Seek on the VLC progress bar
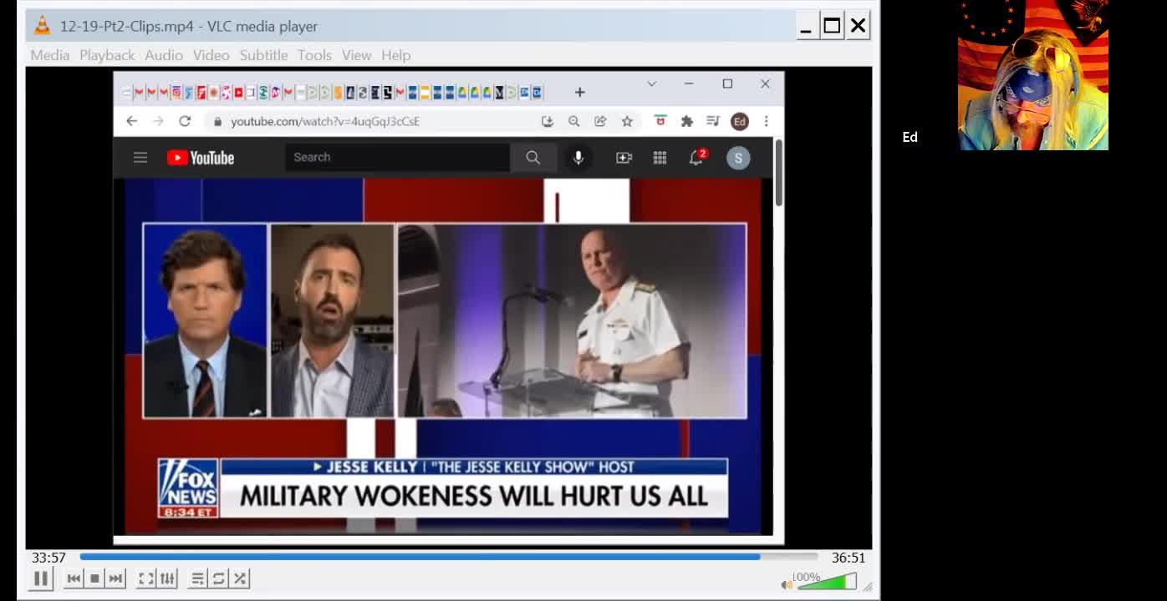1167x601 pixels. click(x=449, y=557)
